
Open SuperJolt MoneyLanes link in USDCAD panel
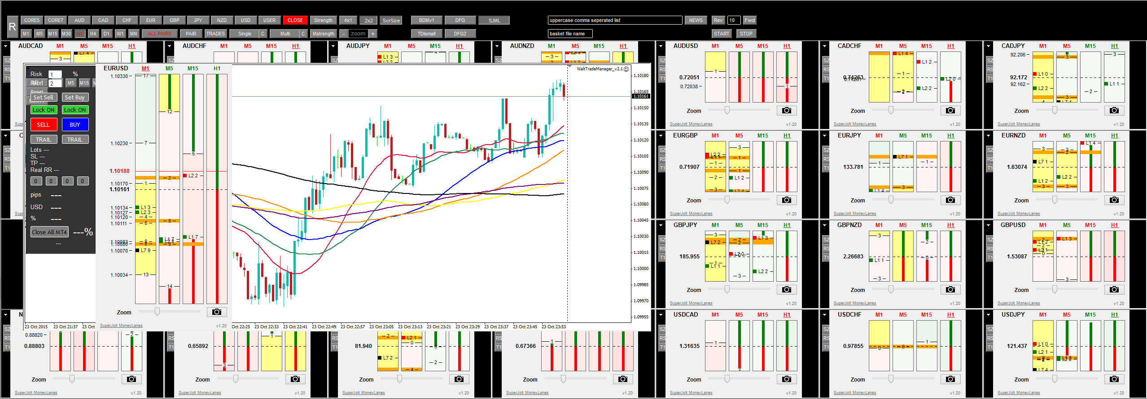(x=691, y=393)
